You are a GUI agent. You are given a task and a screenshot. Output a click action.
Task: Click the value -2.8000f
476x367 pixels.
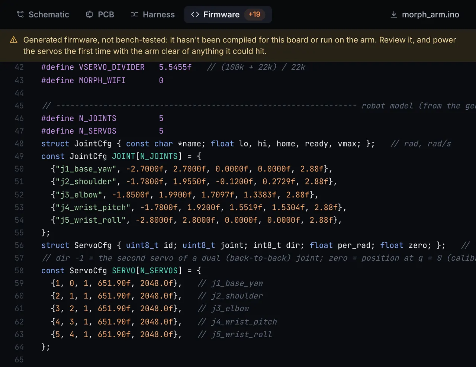pyautogui.click(x=154, y=220)
